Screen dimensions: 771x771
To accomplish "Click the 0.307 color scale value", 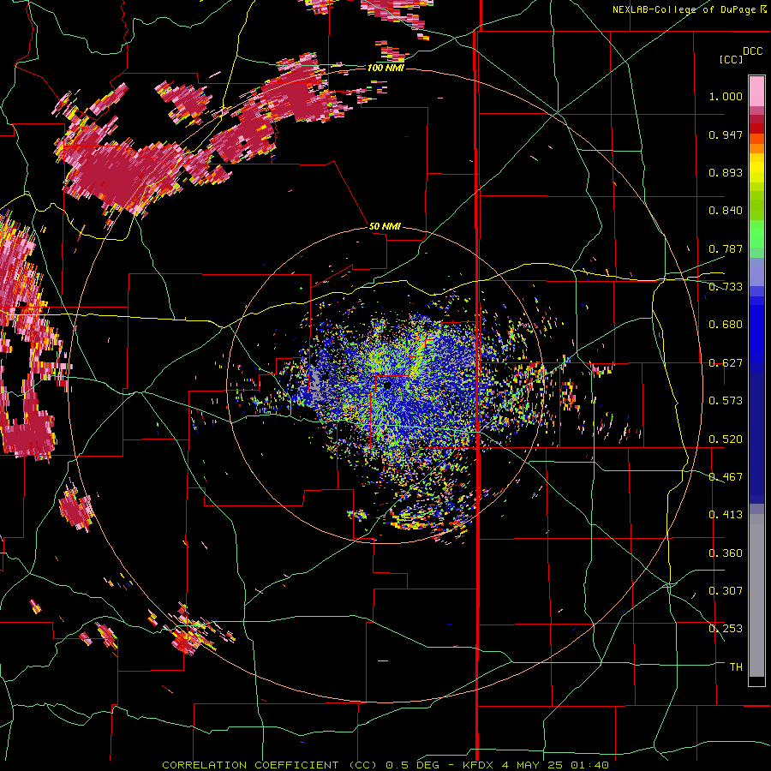I will 726,591.
